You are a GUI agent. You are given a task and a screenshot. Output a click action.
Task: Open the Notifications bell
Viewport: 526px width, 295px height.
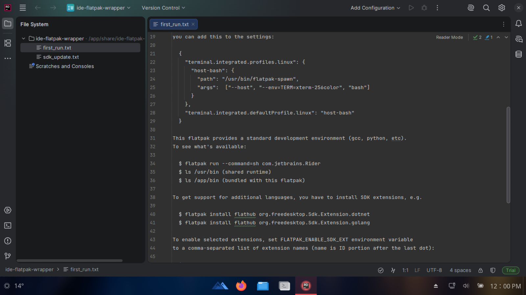pyautogui.click(x=518, y=24)
